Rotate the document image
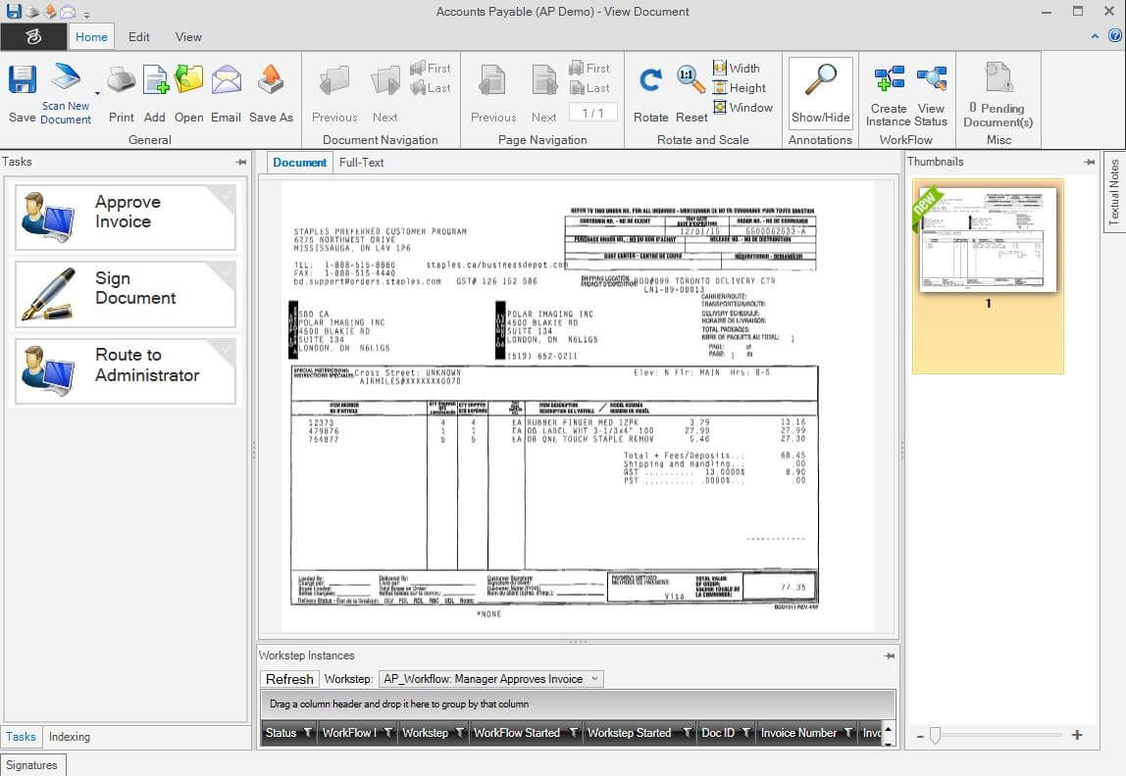The image size is (1126, 776). (650, 79)
